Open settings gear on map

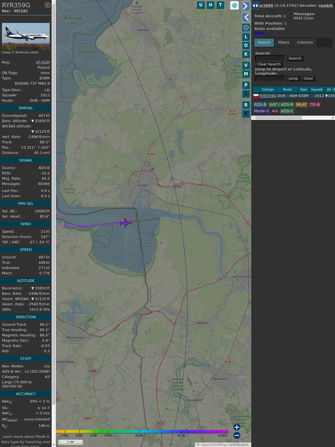(x=246, y=27)
